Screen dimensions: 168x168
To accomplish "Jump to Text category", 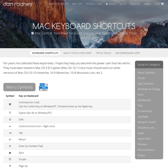I will [x=140, y=106].
